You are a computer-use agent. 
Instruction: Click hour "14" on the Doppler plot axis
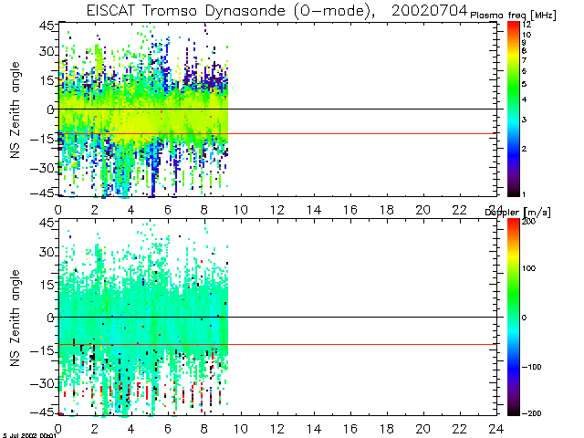click(314, 429)
